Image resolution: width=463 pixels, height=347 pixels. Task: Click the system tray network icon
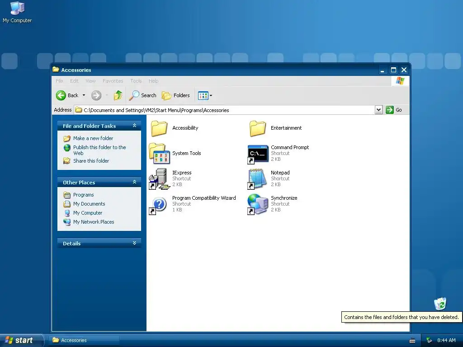point(429,340)
